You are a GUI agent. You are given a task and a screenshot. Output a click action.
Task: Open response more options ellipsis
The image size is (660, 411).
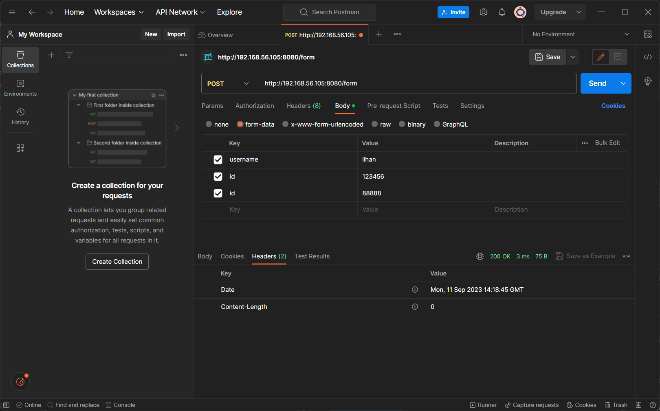click(x=627, y=256)
